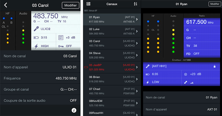The height and width of the screenshot is (116, 222).
Task: Click the info icon at the bottom of the Carol panel
Action: [74, 110]
